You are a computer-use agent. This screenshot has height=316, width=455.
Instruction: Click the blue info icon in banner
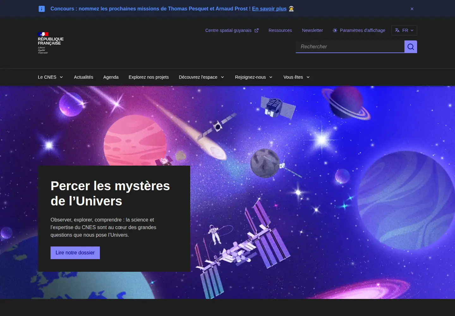coord(42,9)
